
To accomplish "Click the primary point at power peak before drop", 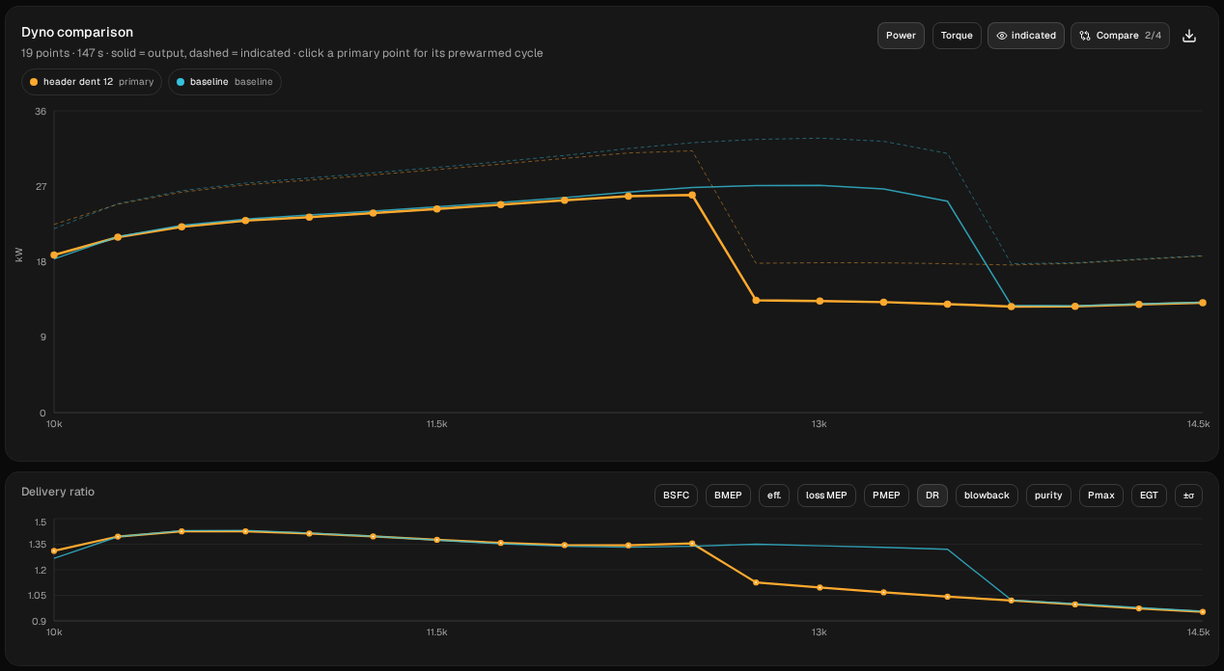I will pyautogui.click(x=692, y=195).
